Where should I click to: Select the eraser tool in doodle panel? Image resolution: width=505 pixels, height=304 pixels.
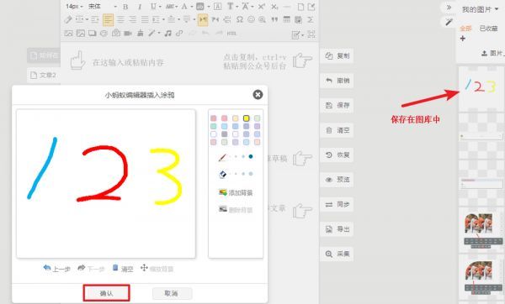point(222,174)
